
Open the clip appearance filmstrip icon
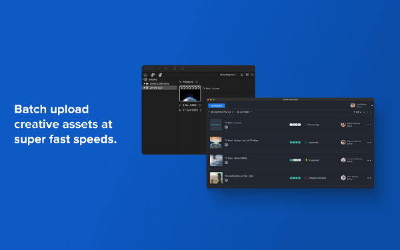(242, 75)
